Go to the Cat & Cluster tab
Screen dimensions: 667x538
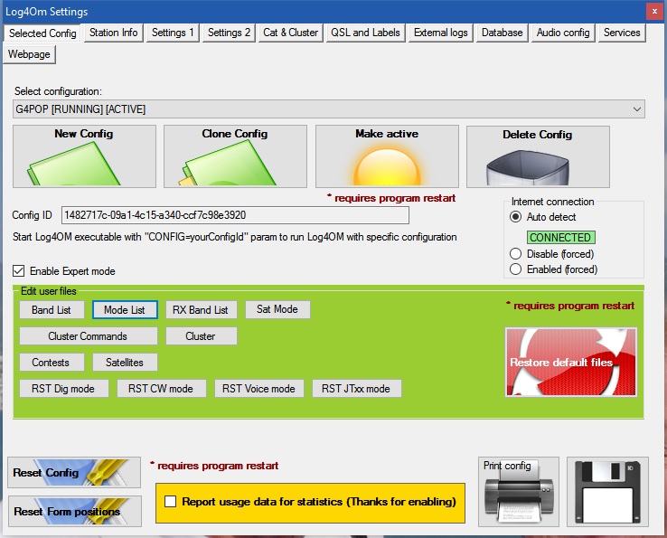[290, 33]
